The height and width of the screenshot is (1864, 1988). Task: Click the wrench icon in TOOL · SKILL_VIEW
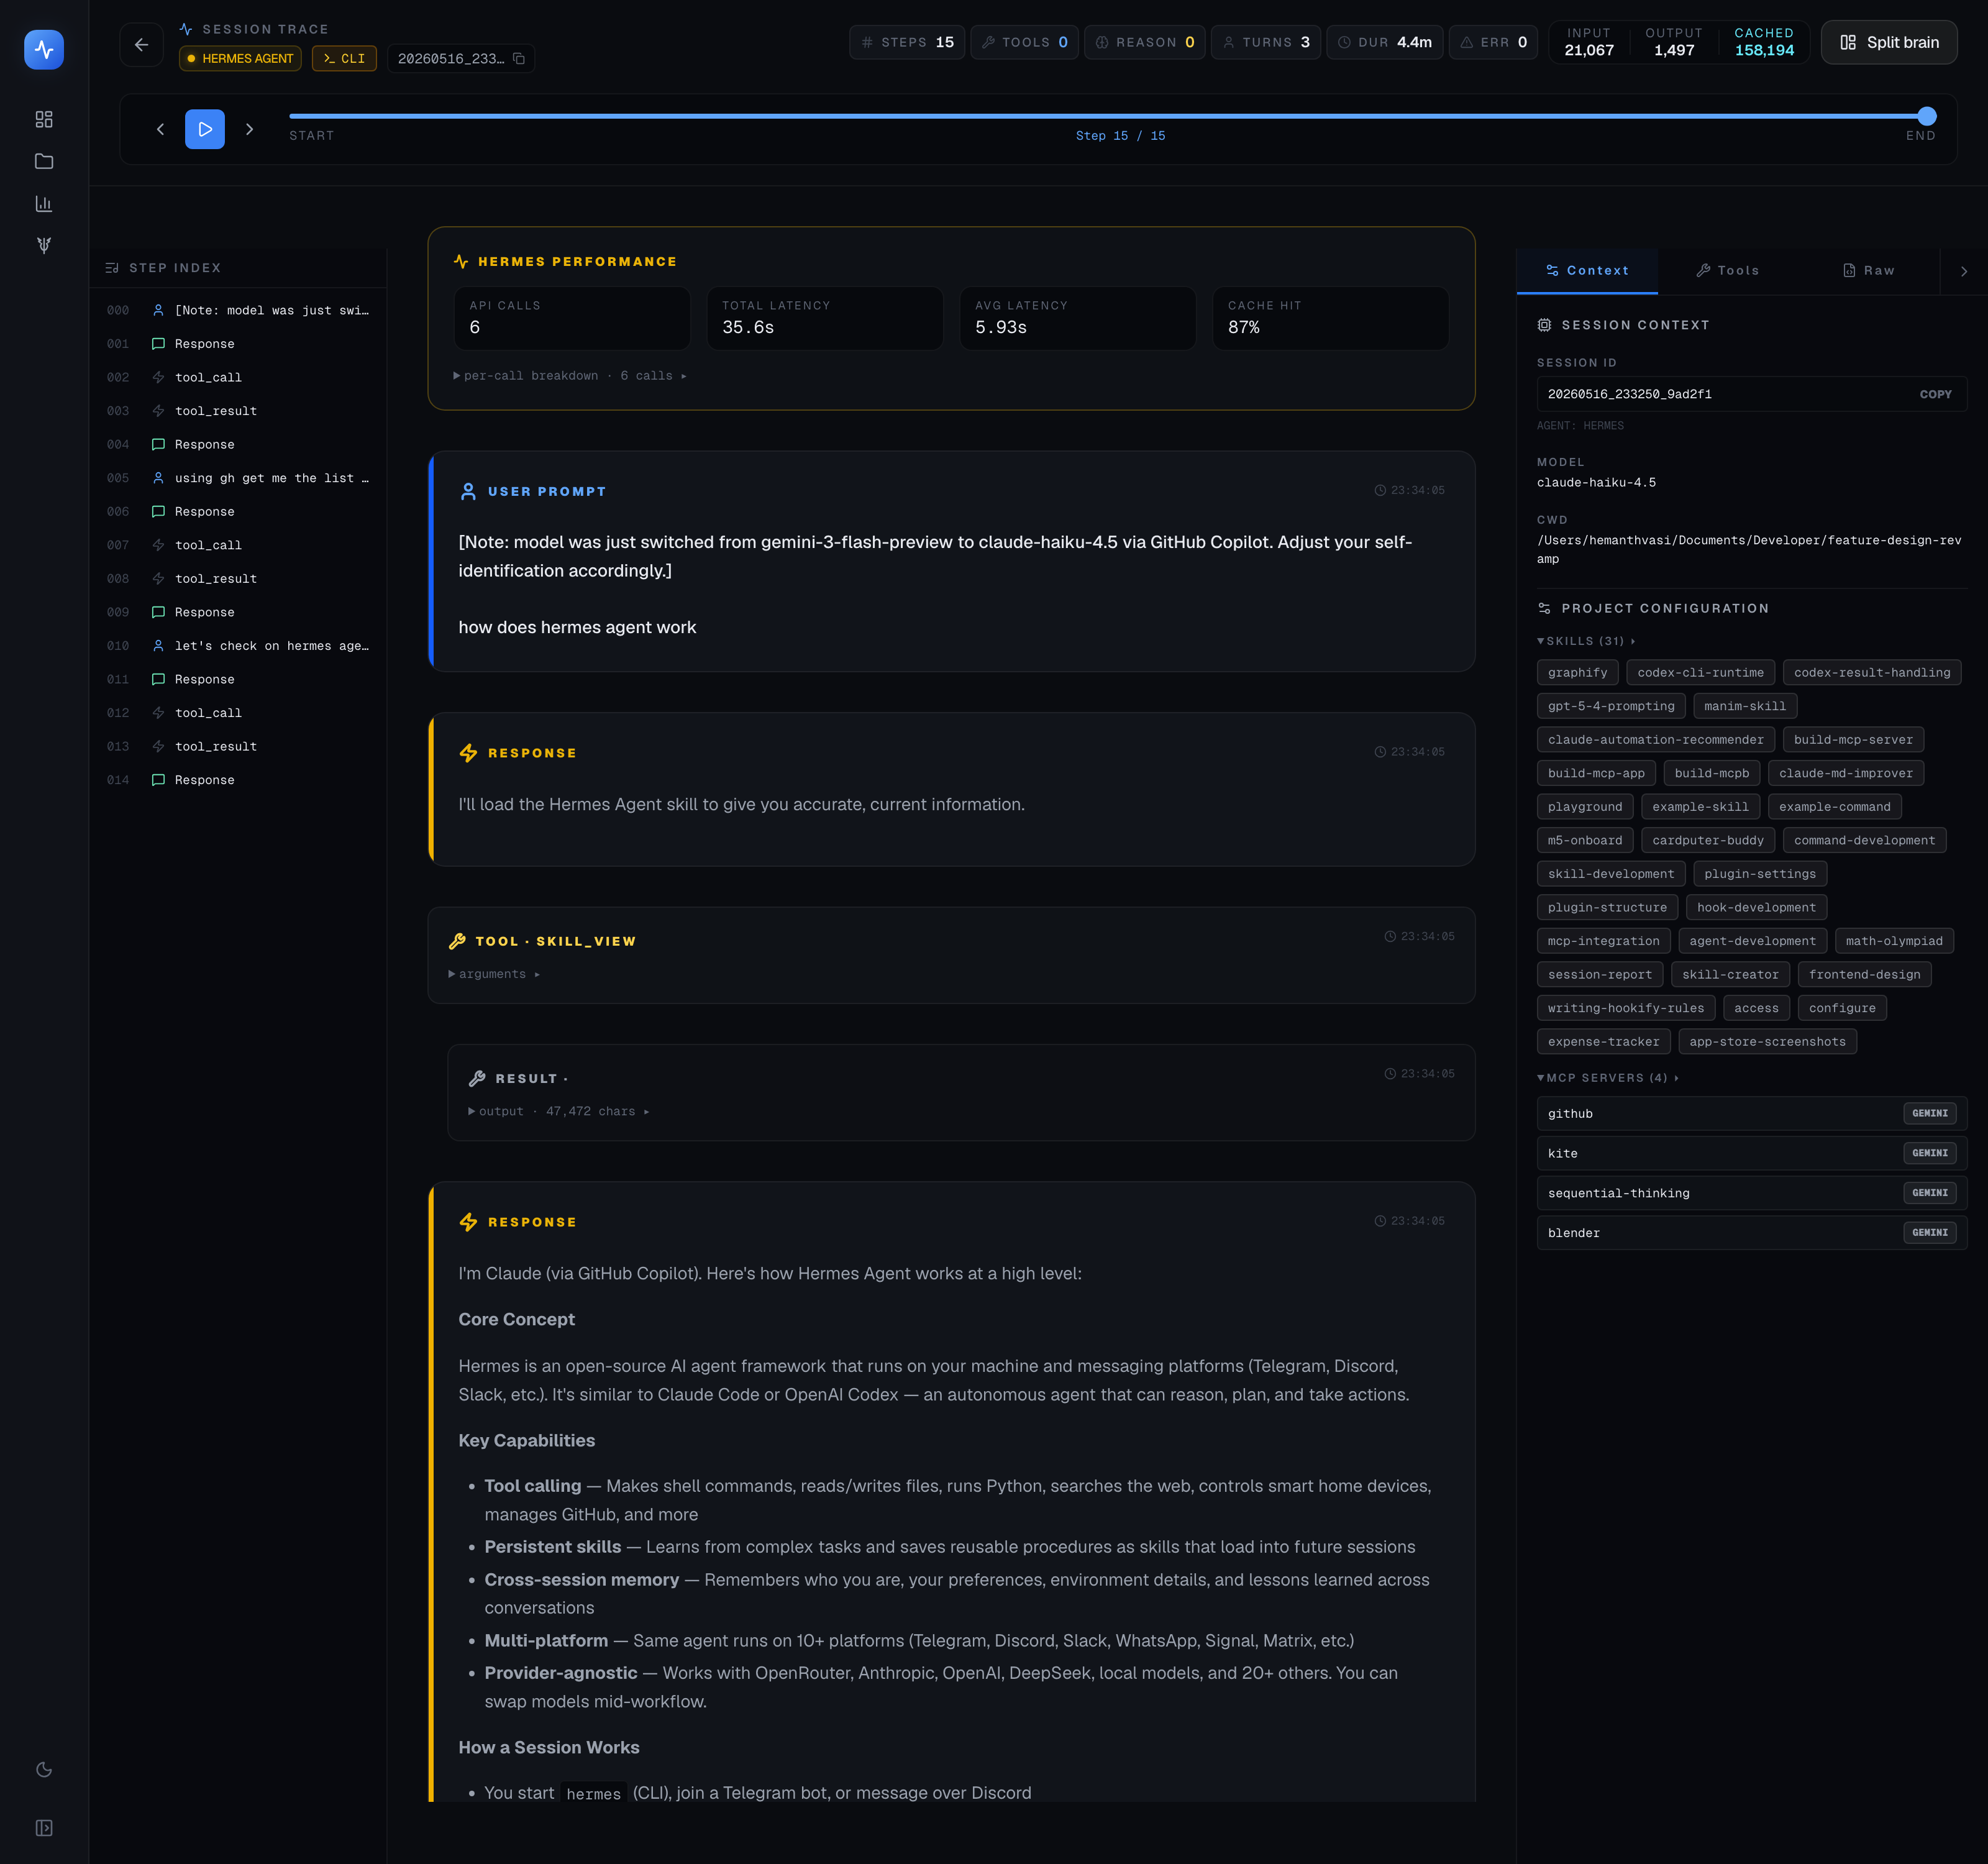point(457,941)
